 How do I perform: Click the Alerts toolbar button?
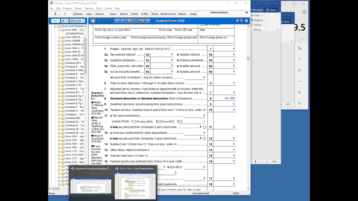(x=124, y=14)
